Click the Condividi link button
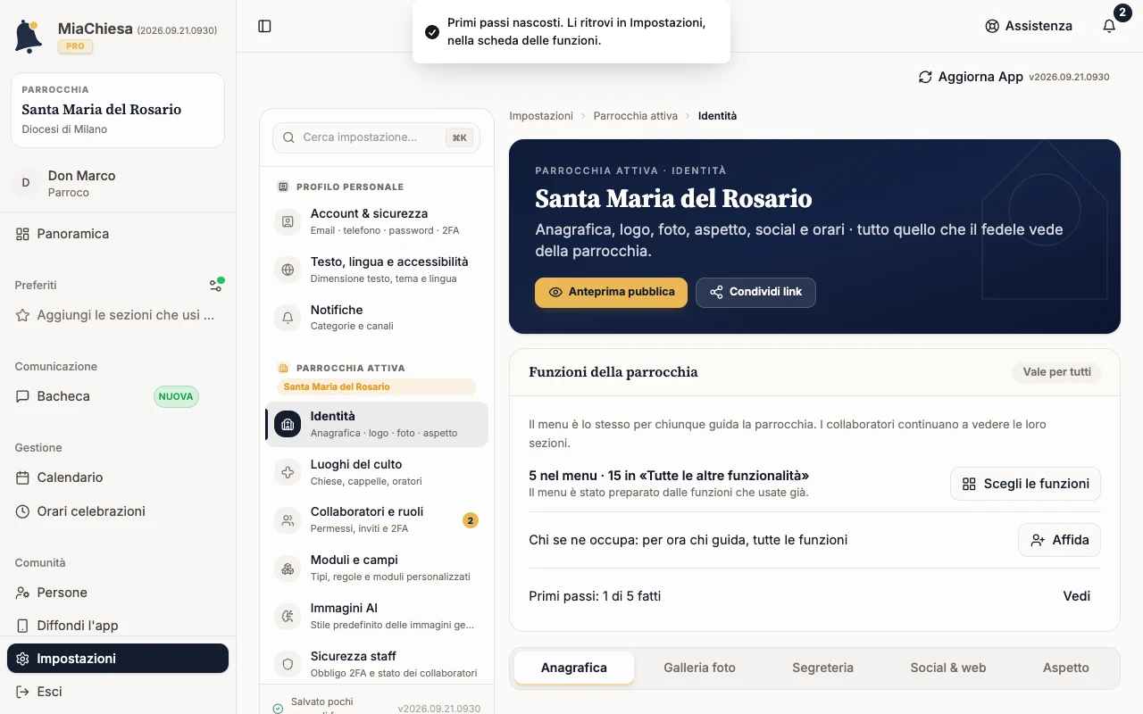The width and height of the screenshot is (1143, 714). 755,292
